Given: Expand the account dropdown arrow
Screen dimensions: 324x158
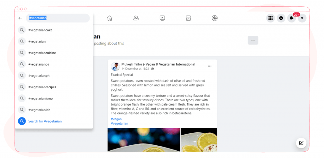Looking at the screenshot, I should pyautogui.click(x=302, y=18).
